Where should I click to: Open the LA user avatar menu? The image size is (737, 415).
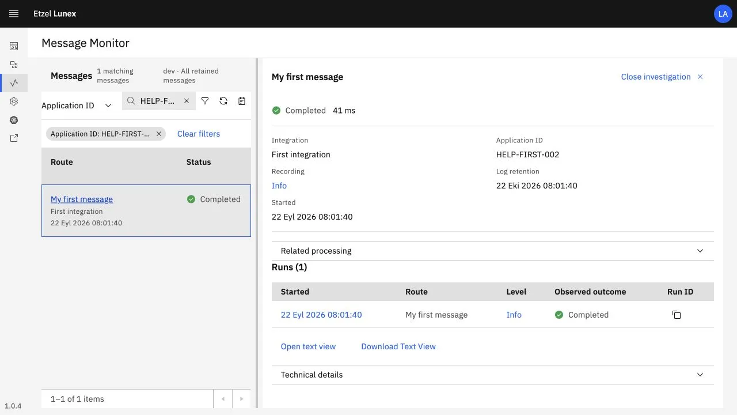723,14
